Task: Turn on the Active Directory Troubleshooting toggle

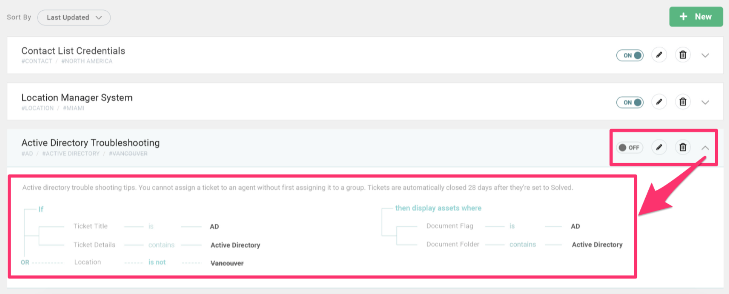Action: 630,147
